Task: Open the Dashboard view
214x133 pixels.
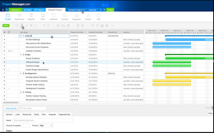Action: click(x=20, y=17)
